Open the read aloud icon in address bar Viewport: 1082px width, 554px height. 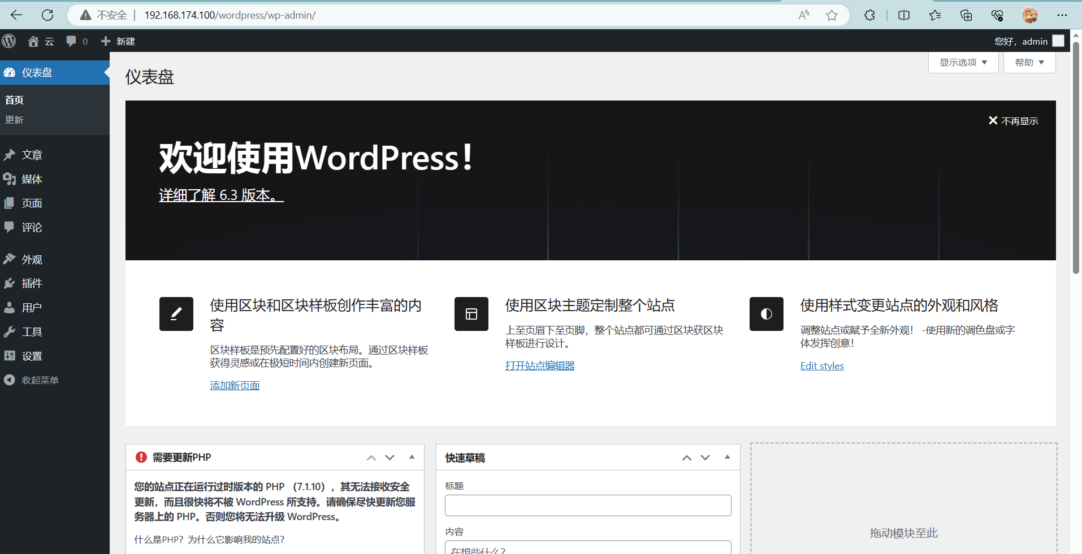coord(804,15)
